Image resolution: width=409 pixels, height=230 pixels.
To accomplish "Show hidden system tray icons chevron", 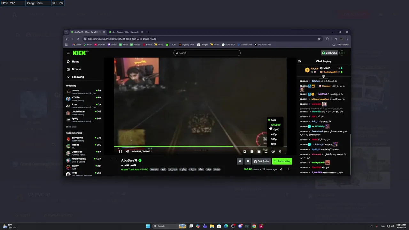I will coord(371,226).
